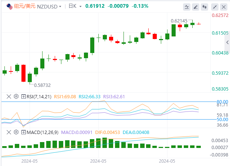Close the chart with top-right X

coord(224,7)
